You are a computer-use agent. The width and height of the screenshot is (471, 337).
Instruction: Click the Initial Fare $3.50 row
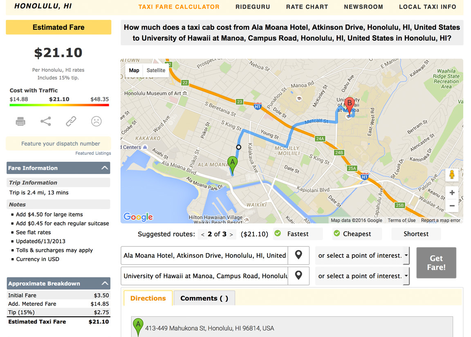click(58, 295)
